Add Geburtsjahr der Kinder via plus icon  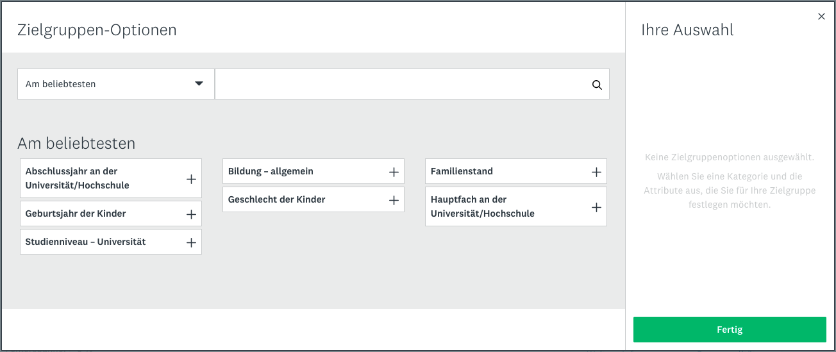191,214
